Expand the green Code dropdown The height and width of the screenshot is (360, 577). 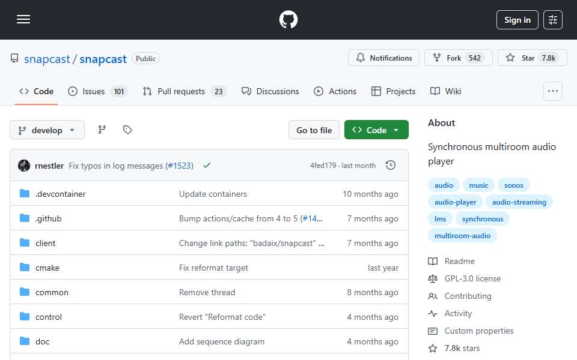376,130
